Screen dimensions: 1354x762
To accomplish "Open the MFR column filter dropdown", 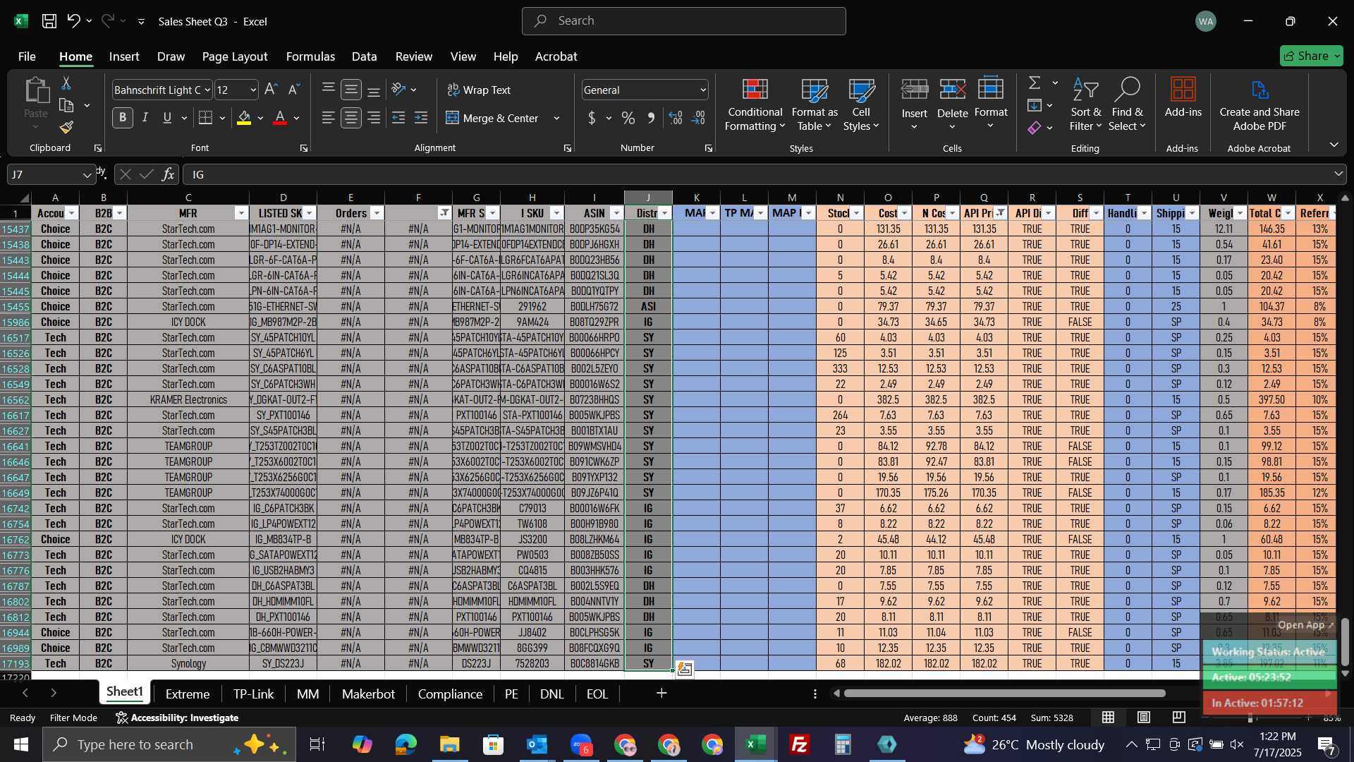I will click(241, 213).
